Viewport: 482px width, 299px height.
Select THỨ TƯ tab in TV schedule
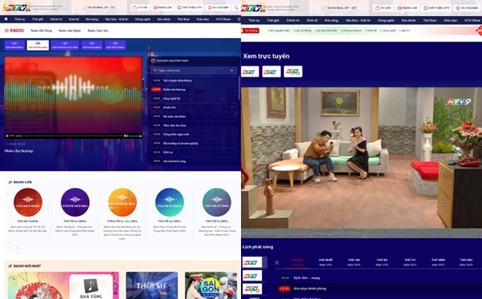[x=410, y=262]
